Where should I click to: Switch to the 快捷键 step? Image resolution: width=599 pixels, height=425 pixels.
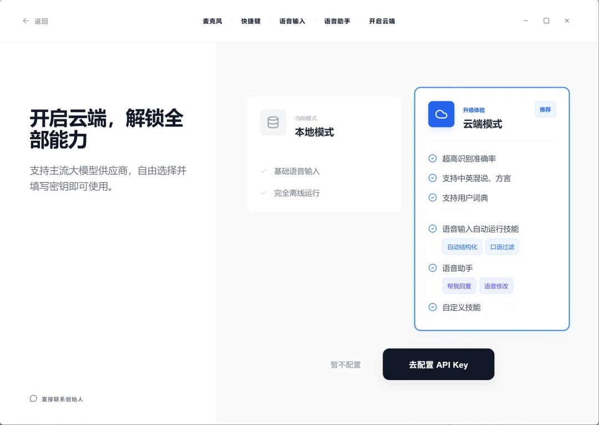[251, 22]
